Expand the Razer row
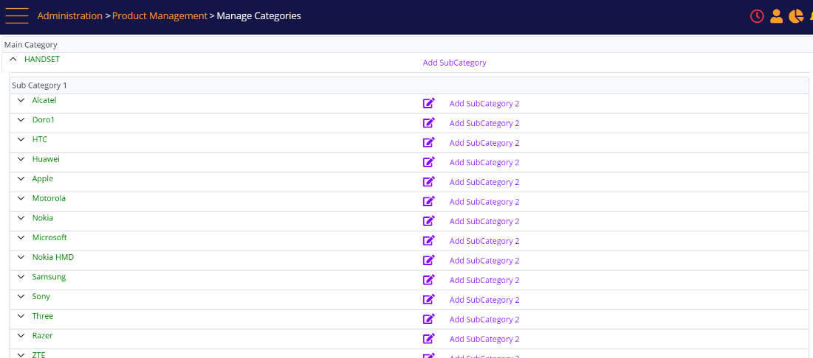 click(21, 337)
